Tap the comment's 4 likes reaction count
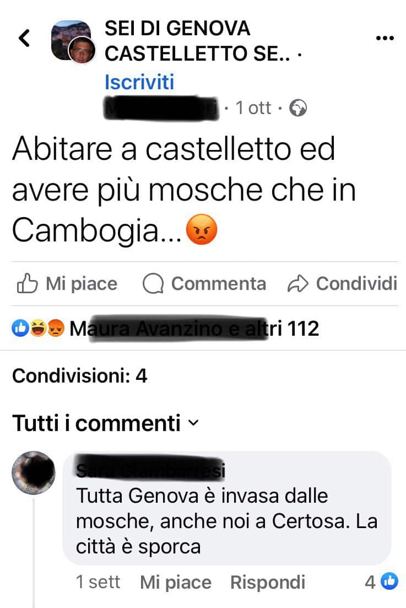Viewport: 406px width, 608px height. point(381,582)
